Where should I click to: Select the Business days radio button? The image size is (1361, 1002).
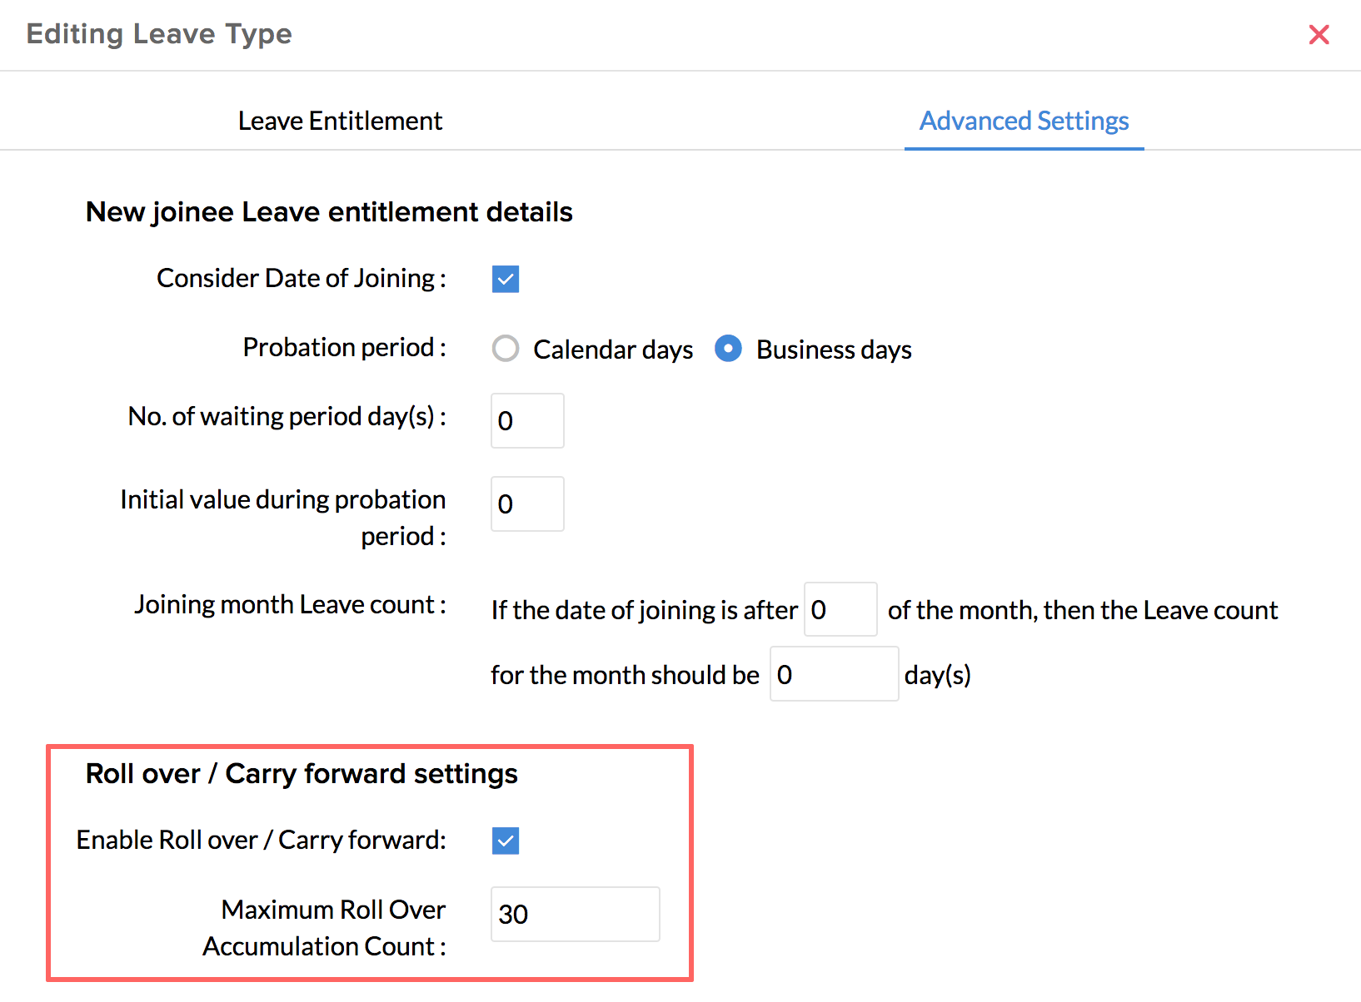[x=728, y=349]
